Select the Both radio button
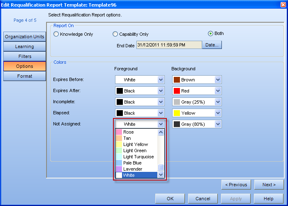Viewport: 288px width, 206px height. [x=211, y=34]
